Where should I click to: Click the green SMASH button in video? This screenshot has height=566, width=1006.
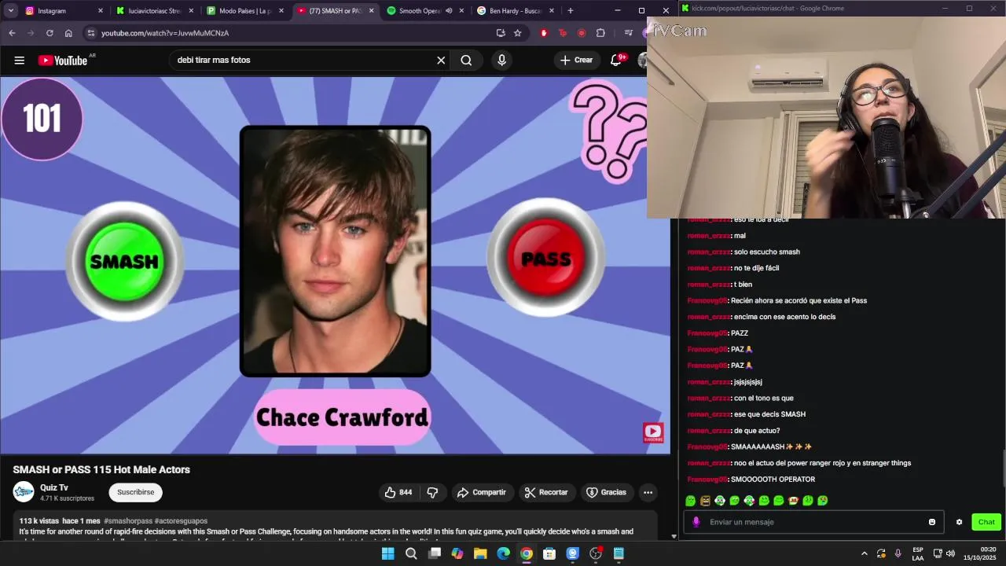pyautogui.click(x=124, y=261)
